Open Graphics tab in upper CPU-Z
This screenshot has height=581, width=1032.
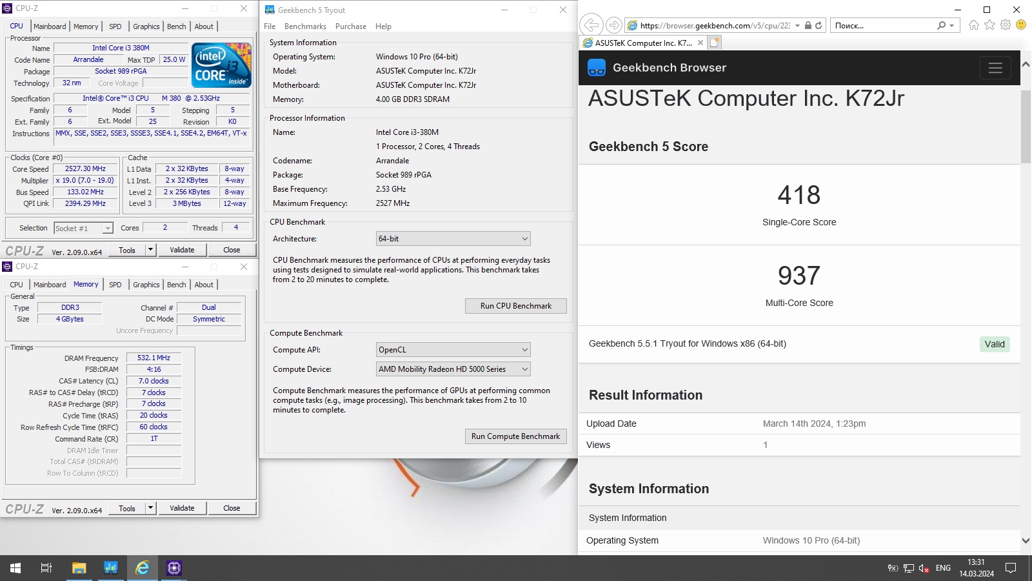(146, 26)
